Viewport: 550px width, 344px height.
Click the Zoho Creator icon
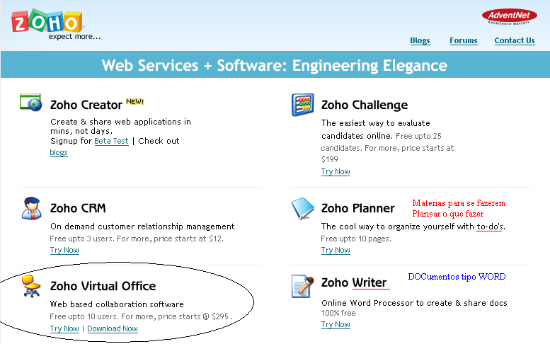click(31, 103)
